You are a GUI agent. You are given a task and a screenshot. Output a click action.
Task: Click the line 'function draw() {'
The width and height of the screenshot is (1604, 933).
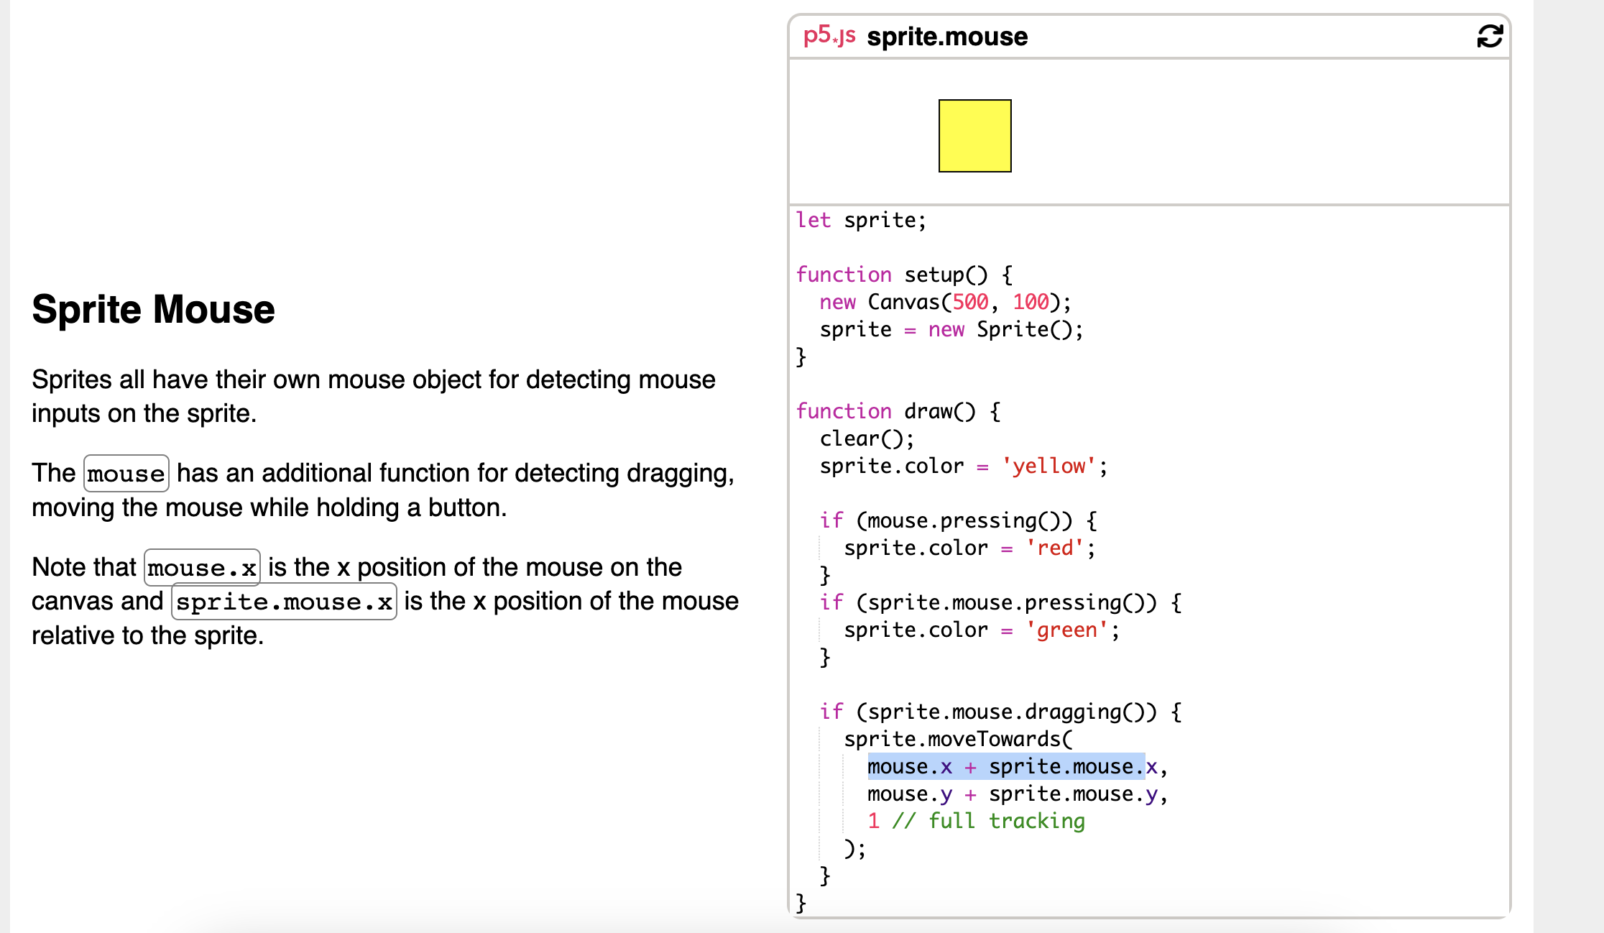coord(898,411)
